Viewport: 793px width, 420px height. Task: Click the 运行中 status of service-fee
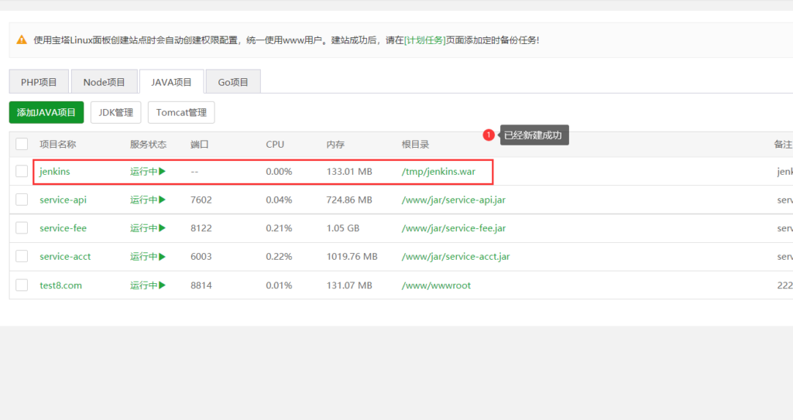pos(144,228)
